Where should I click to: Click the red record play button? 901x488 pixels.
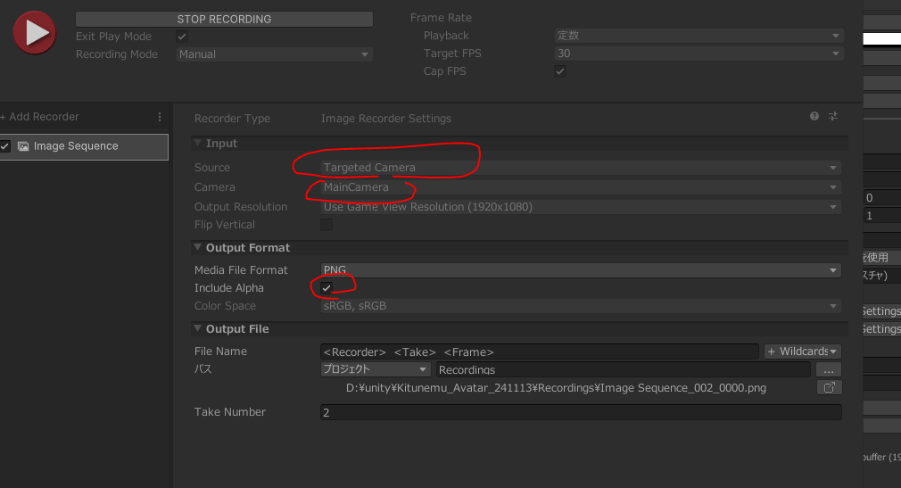point(35,33)
